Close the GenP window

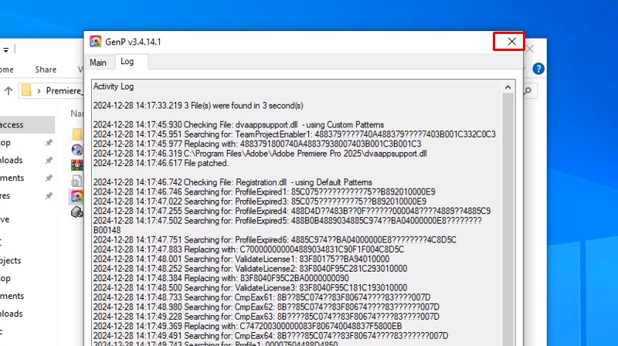509,42
